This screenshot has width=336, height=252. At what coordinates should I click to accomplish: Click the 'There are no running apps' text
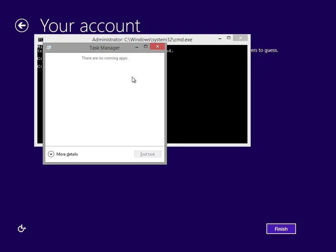104,58
